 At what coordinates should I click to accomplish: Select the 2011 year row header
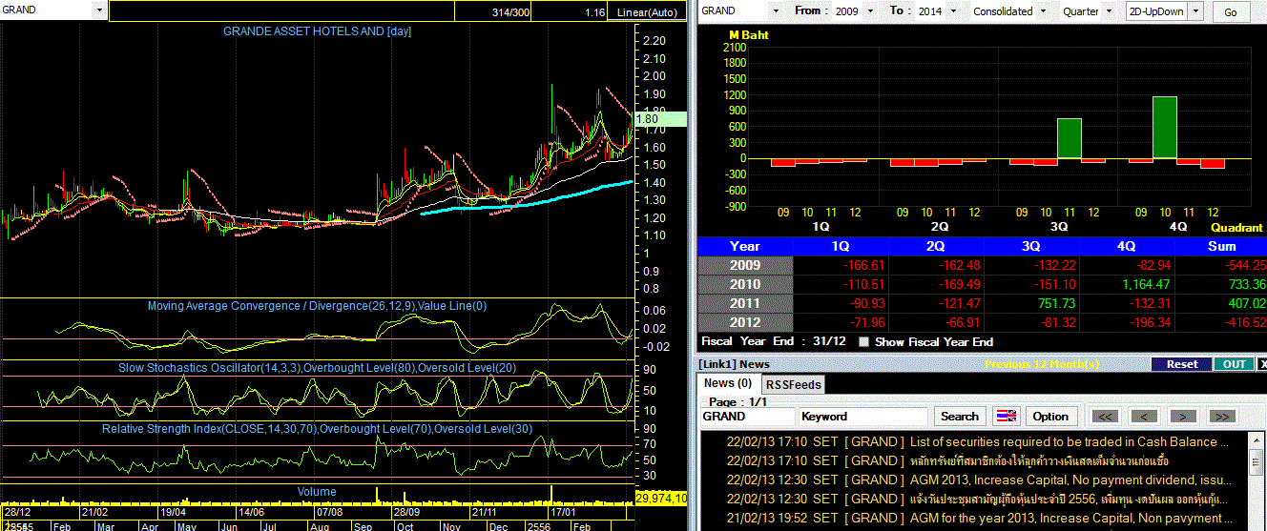[745, 303]
